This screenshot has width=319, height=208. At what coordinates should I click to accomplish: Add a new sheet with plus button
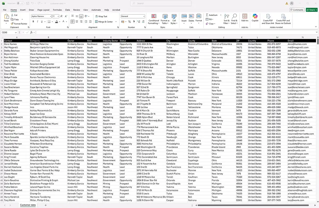tap(45, 205)
